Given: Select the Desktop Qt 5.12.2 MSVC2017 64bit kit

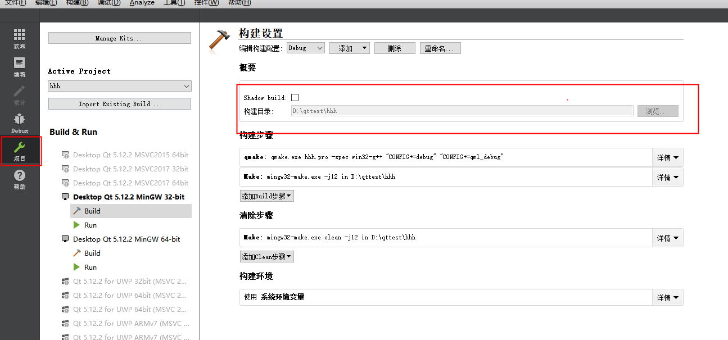Looking at the screenshot, I should click(x=125, y=183).
